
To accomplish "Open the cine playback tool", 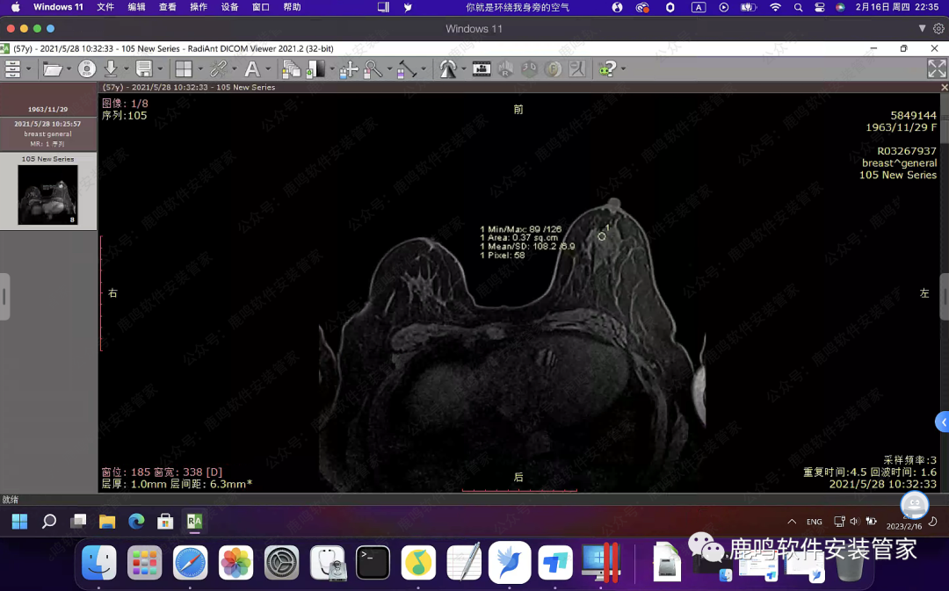I will (x=482, y=68).
